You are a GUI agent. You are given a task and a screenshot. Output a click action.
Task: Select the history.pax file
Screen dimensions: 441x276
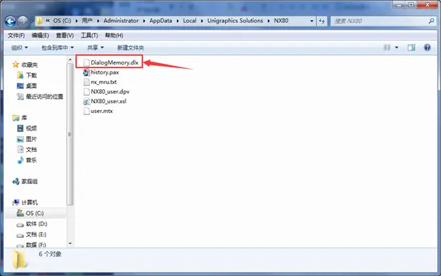[101, 72]
